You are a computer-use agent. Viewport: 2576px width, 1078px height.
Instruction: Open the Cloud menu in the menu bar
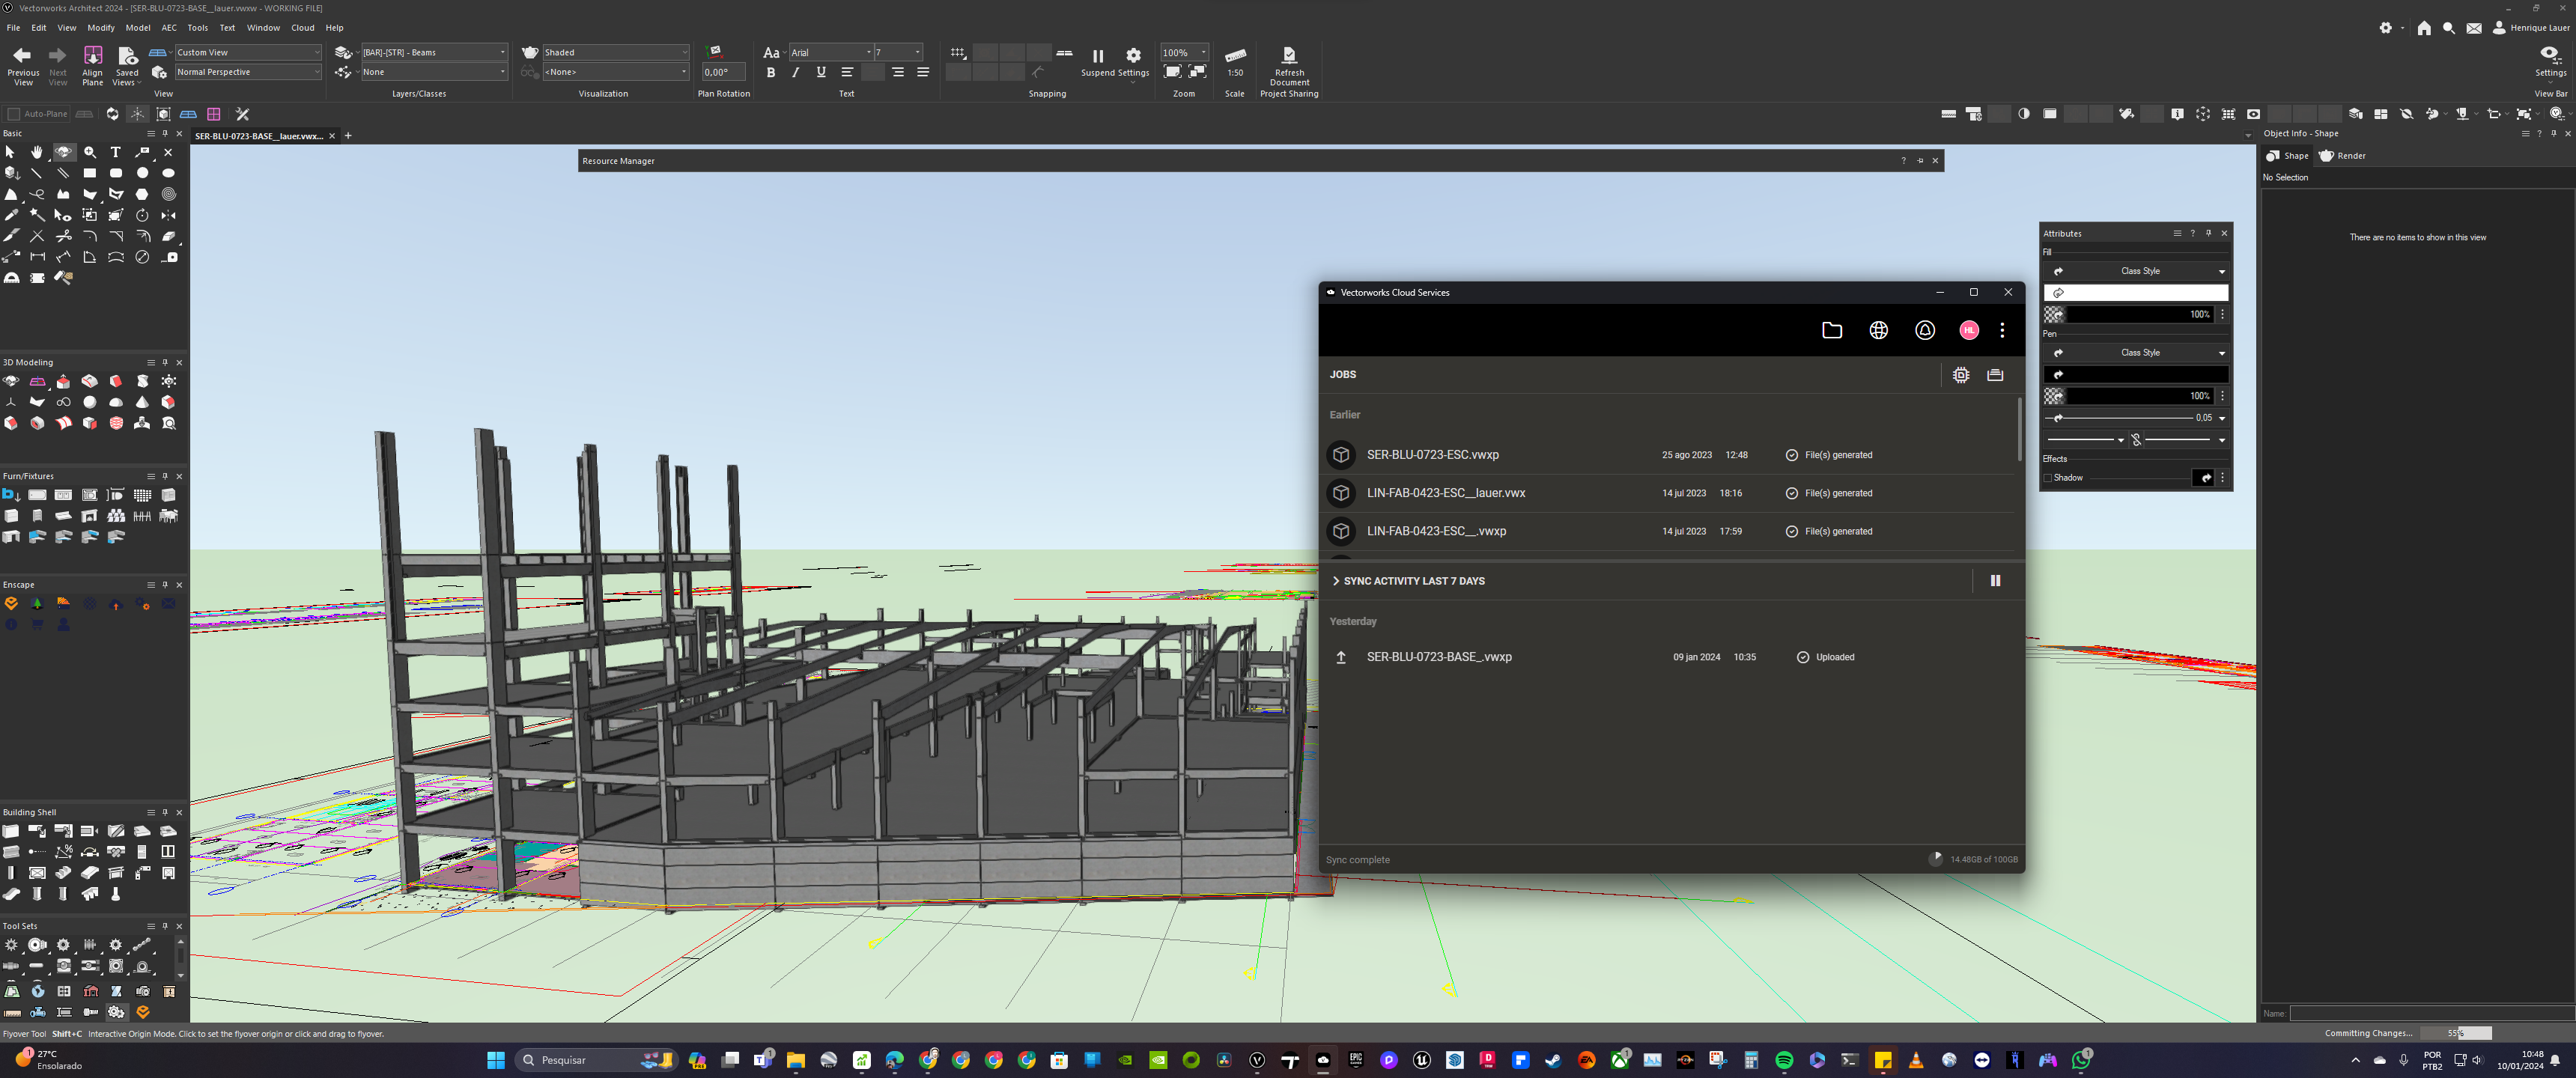(302, 27)
